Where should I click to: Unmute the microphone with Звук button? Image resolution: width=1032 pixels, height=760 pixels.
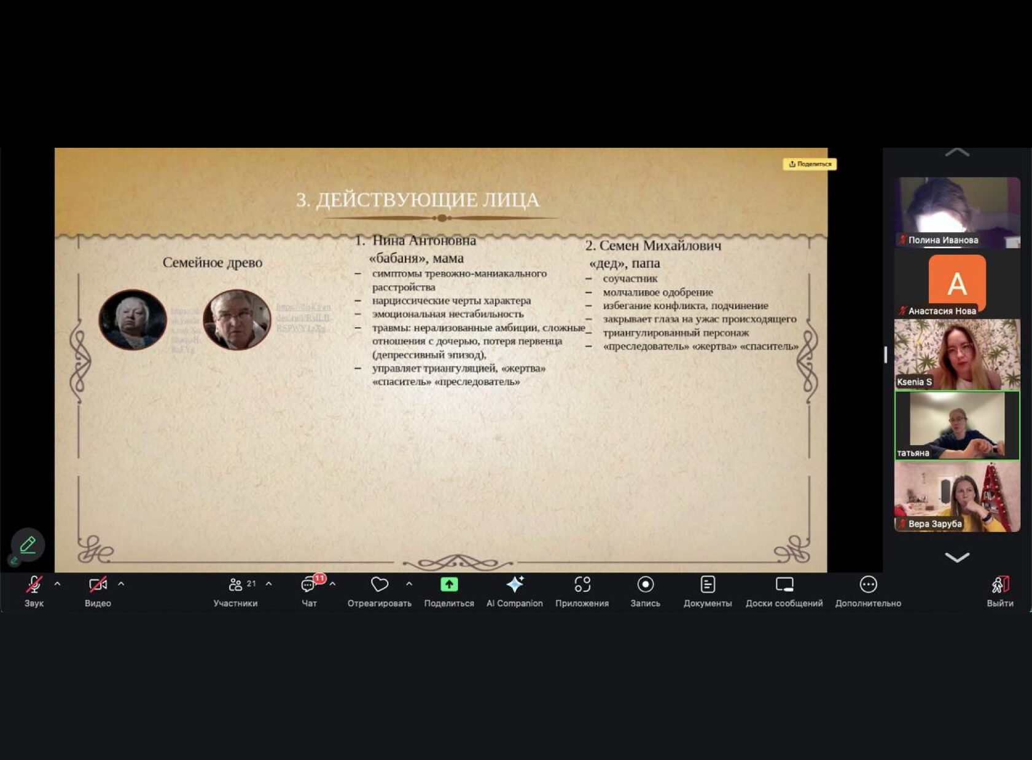tap(34, 591)
